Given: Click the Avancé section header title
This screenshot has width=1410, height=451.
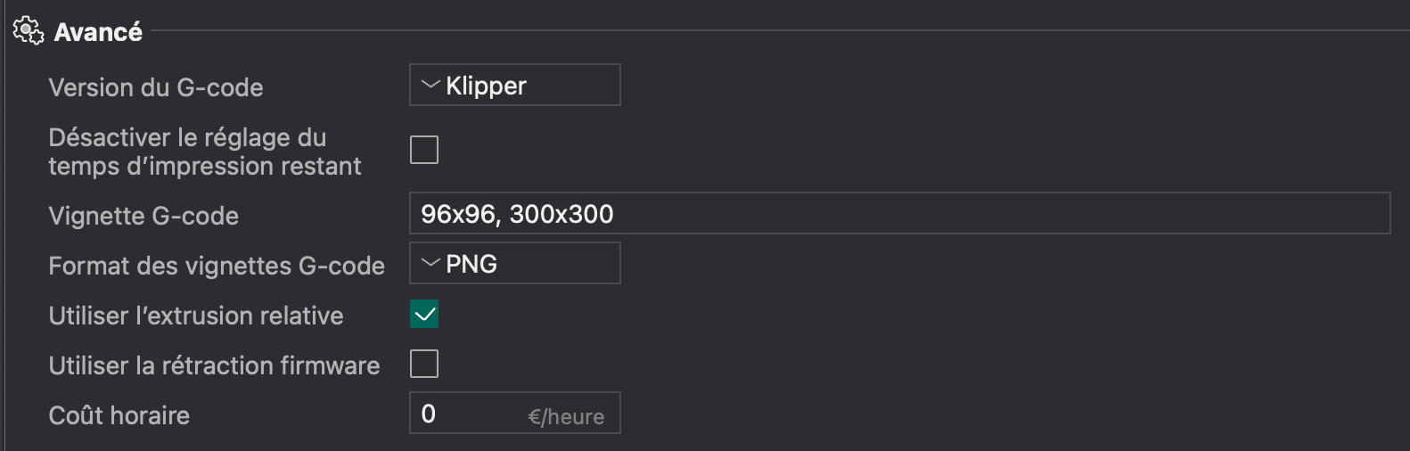Looking at the screenshot, I should (x=98, y=32).
